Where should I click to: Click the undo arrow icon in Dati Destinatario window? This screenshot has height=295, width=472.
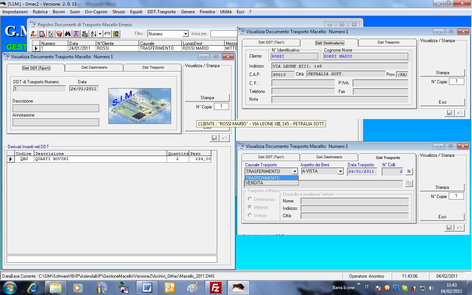[459, 113]
